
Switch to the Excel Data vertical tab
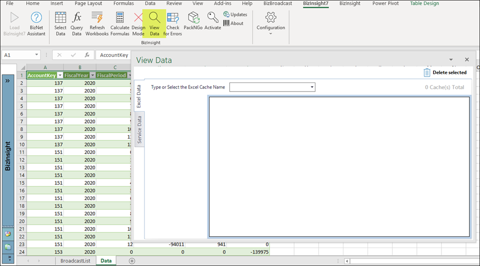tap(139, 96)
